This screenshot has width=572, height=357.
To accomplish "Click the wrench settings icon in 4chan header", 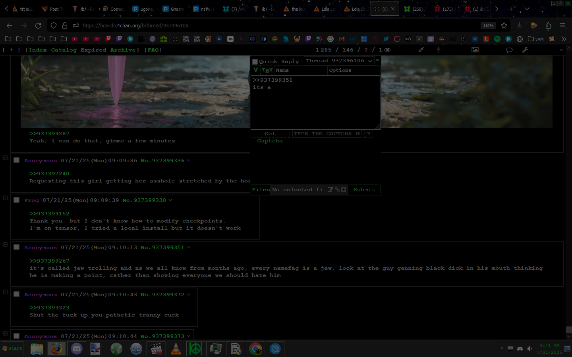I will click(x=525, y=50).
